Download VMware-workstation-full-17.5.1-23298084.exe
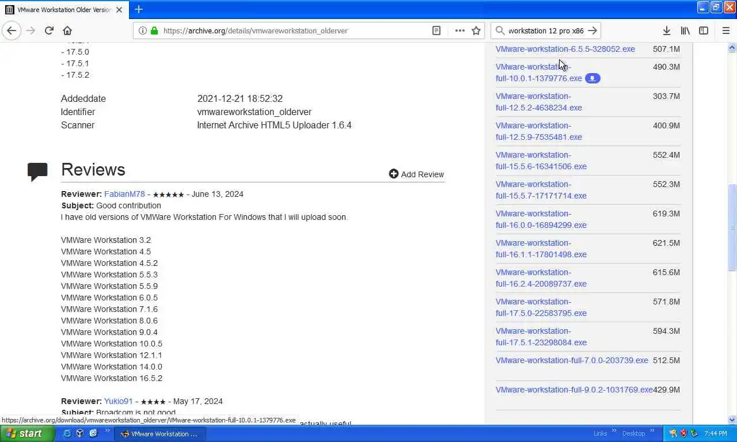This screenshot has height=442, width=737. (541, 337)
